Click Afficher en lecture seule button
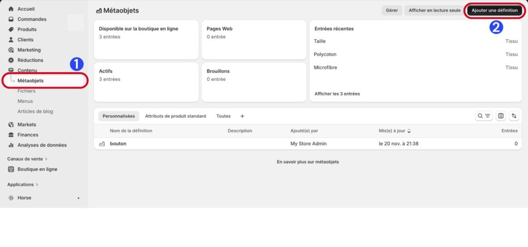528x247 pixels. (x=434, y=10)
